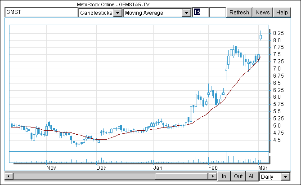
Task: Click the latest candlestick above 8.0
Action: point(261,37)
